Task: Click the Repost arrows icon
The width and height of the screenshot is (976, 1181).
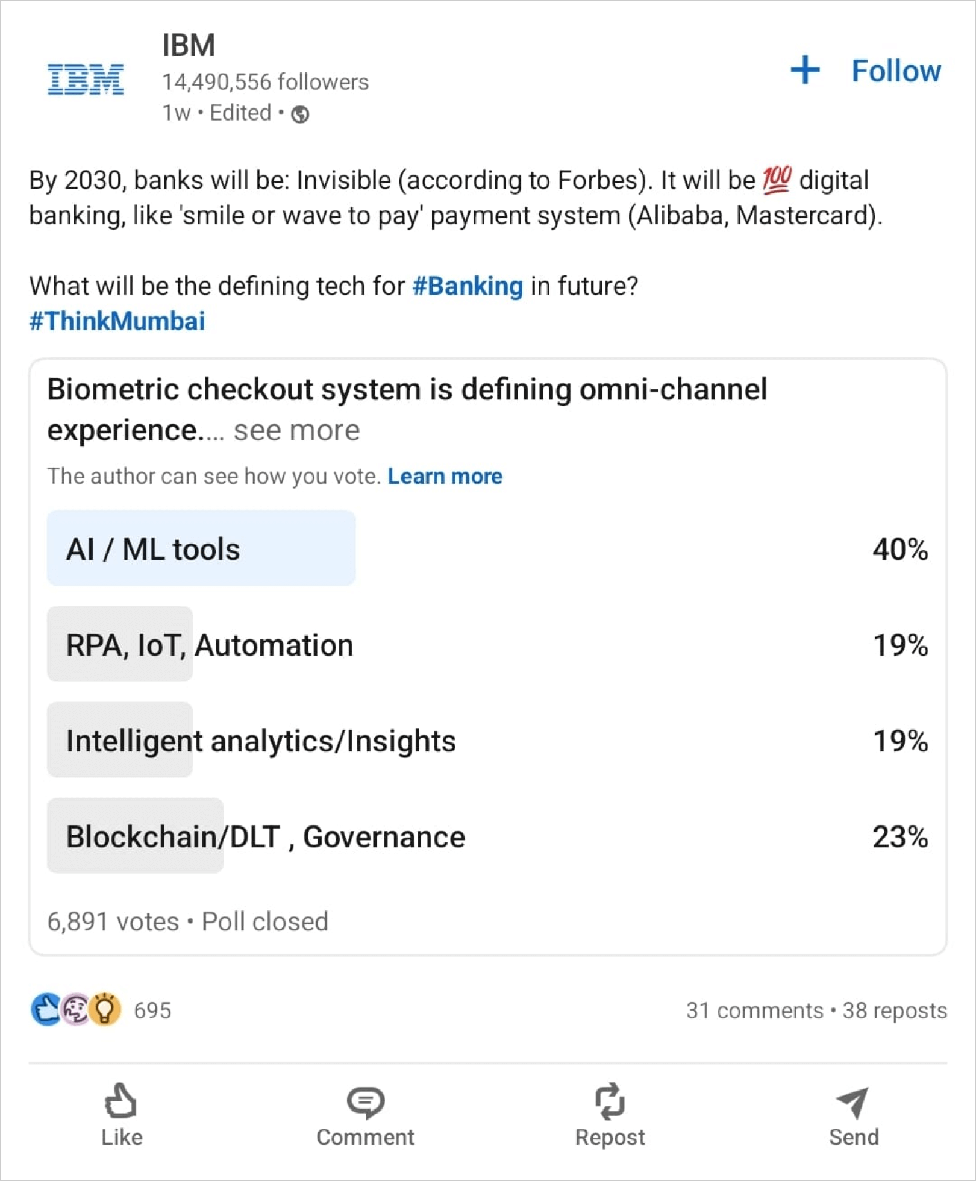Action: (610, 1100)
